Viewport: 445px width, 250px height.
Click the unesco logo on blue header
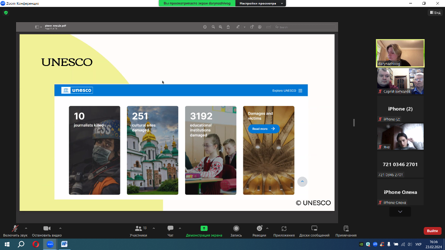pyautogui.click(x=77, y=90)
